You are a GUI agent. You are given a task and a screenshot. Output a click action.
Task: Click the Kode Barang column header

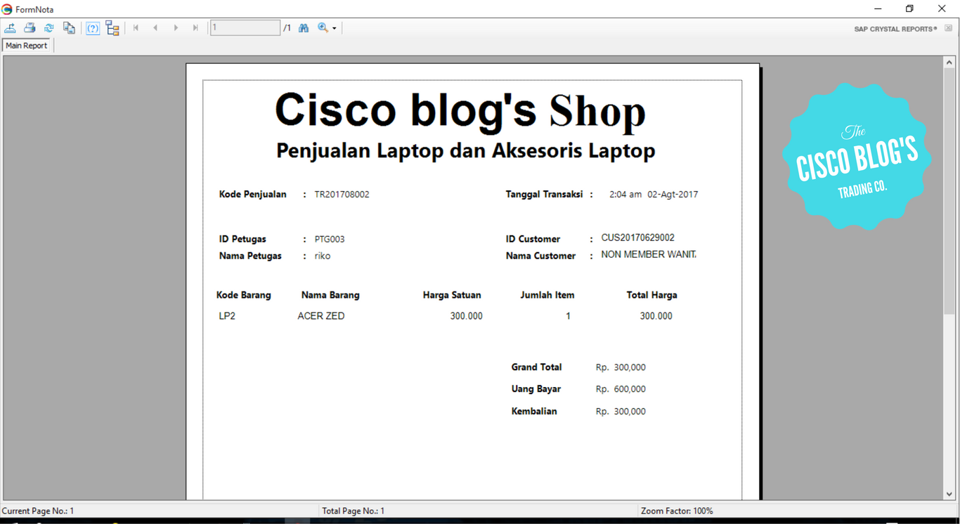[243, 295]
